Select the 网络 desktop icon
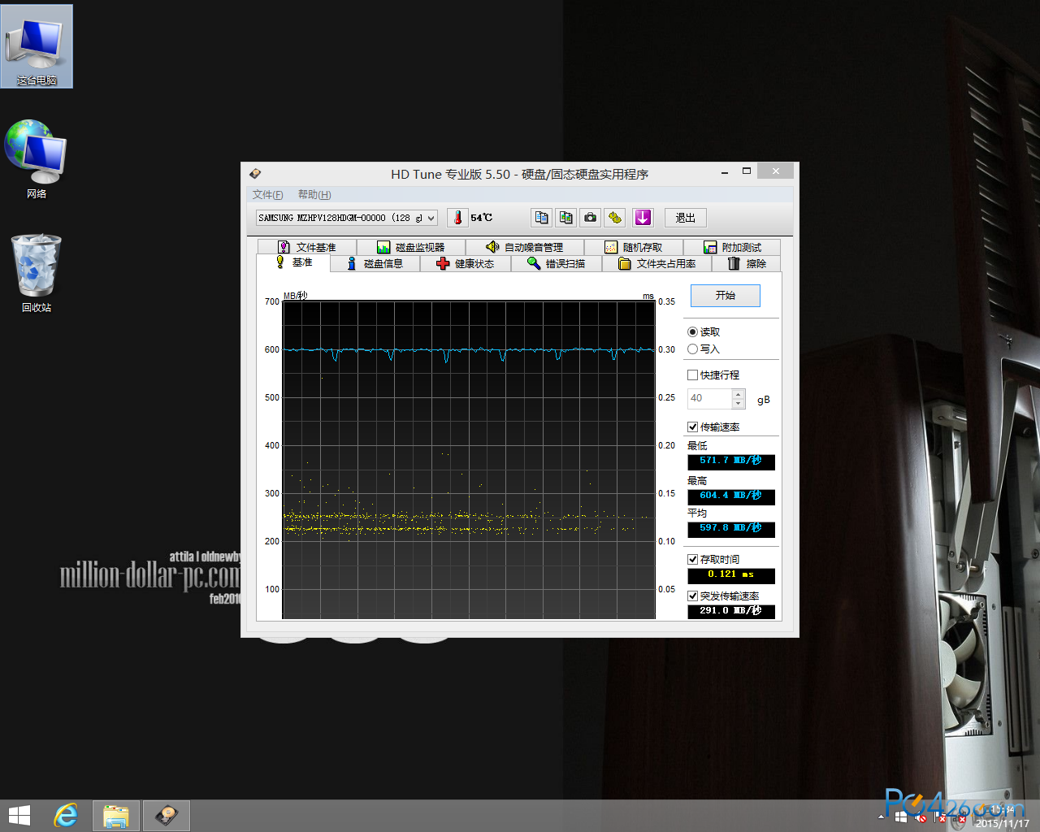The height and width of the screenshot is (832, 1040). point(37,160)
